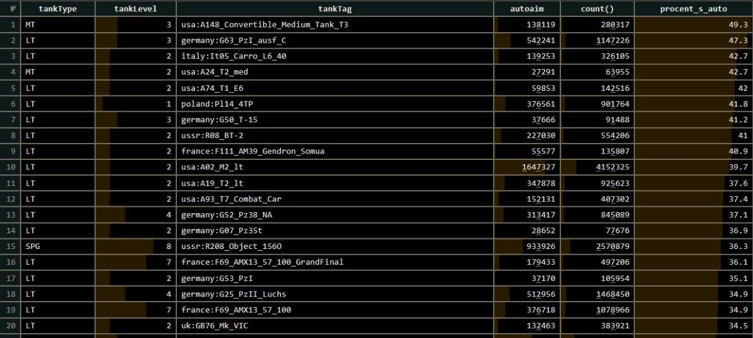This screenshot has height=338, width=753.
Task: Click the germany:G63_PzI_ausf_C tank tag
Action: [x=233, y=41]
